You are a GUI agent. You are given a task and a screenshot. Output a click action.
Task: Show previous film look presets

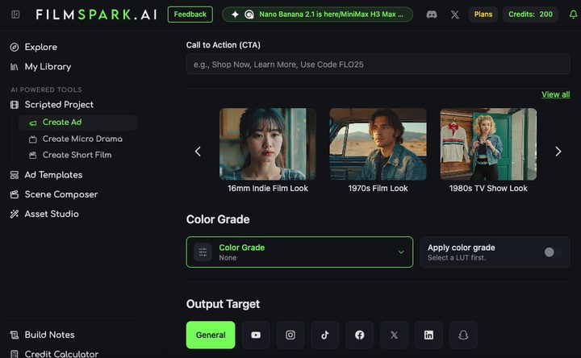coord(198,151)
